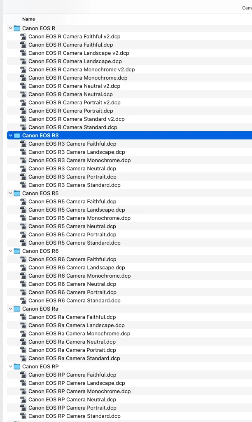Image resolution: width=252 pixels, height=422 pixels.
Task: Collapse the Canon EOS R3 folder chevron
Action: [10, 135]
